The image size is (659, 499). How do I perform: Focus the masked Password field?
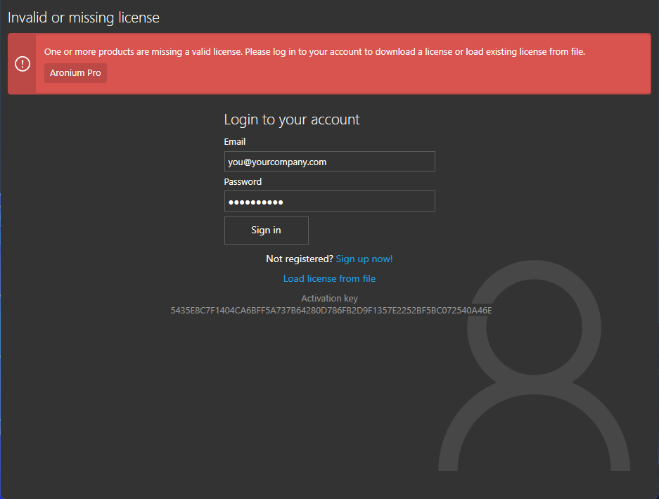(329, 201)
